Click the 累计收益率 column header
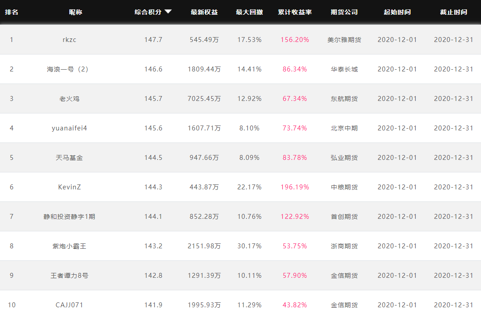The height and width of the screenshot is (318, 481). (x=295, y=12)
